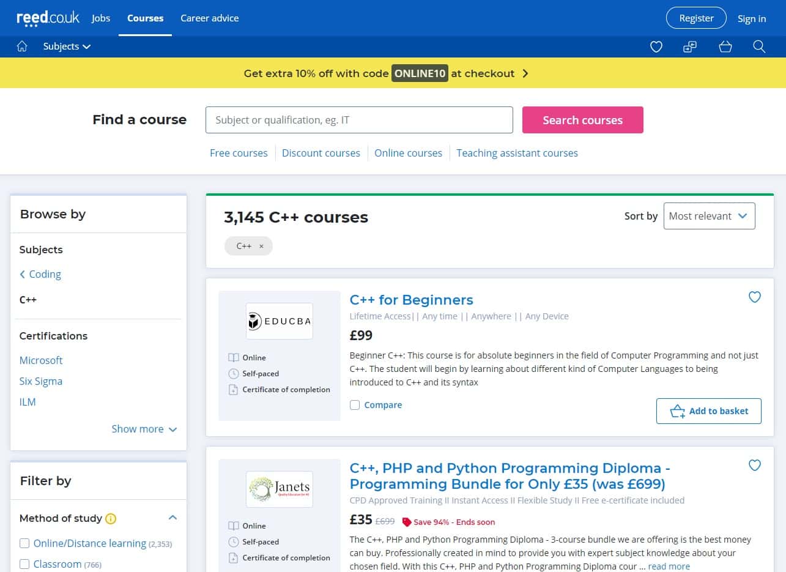Open Free courses link
The height and width of the screenshot is (572, 786).
click(239, 153)
